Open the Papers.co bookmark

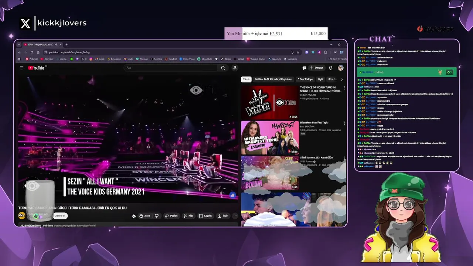click(x=275, y=59)
